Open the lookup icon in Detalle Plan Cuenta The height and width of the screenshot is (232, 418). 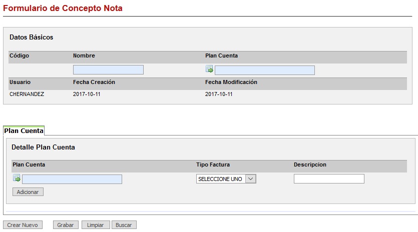17,178
